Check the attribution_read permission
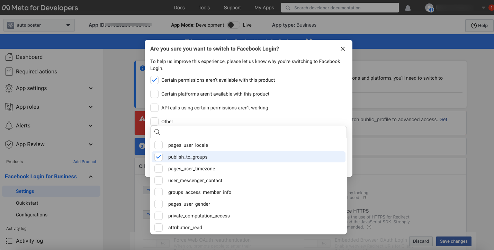 (159, 227)
